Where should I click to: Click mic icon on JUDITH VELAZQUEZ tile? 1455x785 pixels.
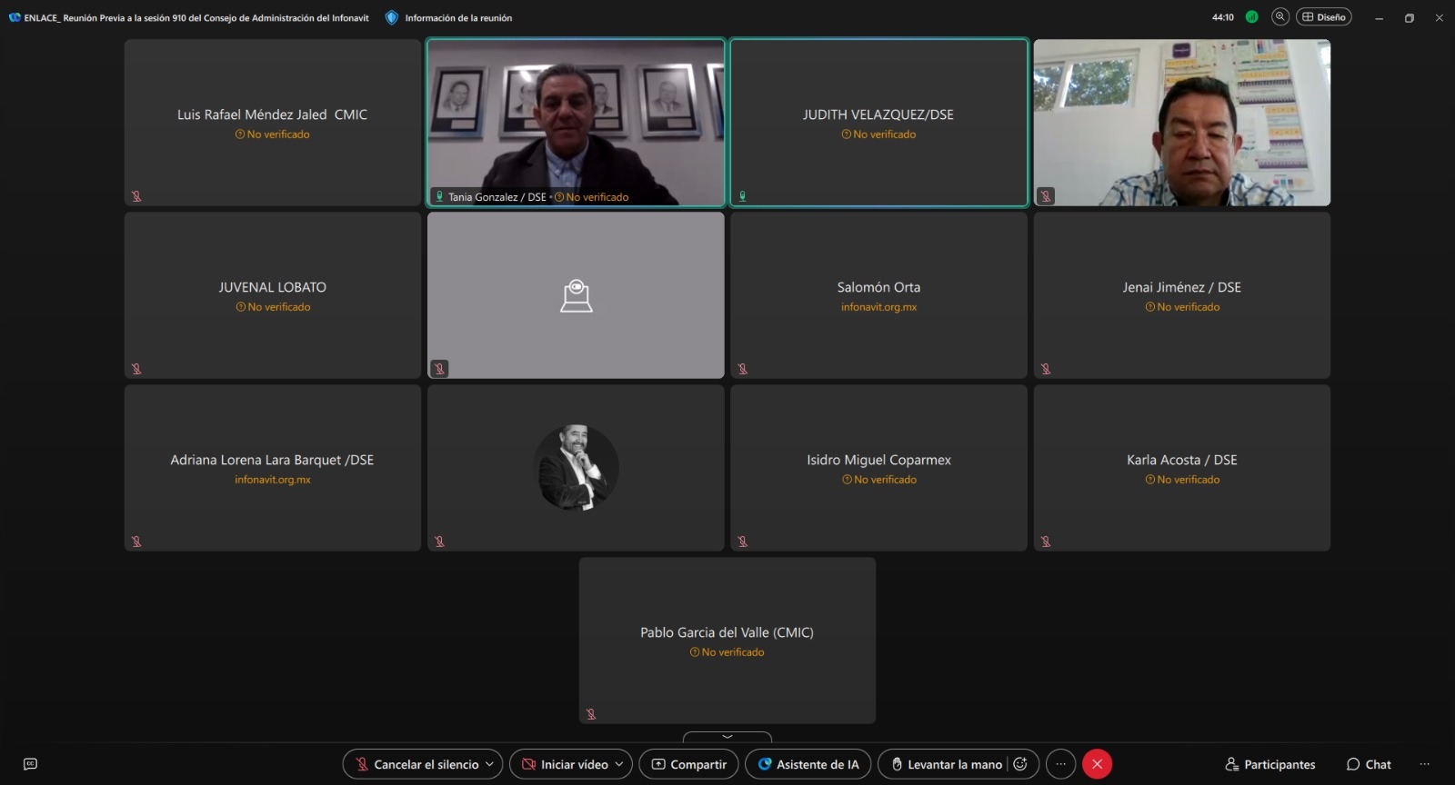click(x=742, y=196)
